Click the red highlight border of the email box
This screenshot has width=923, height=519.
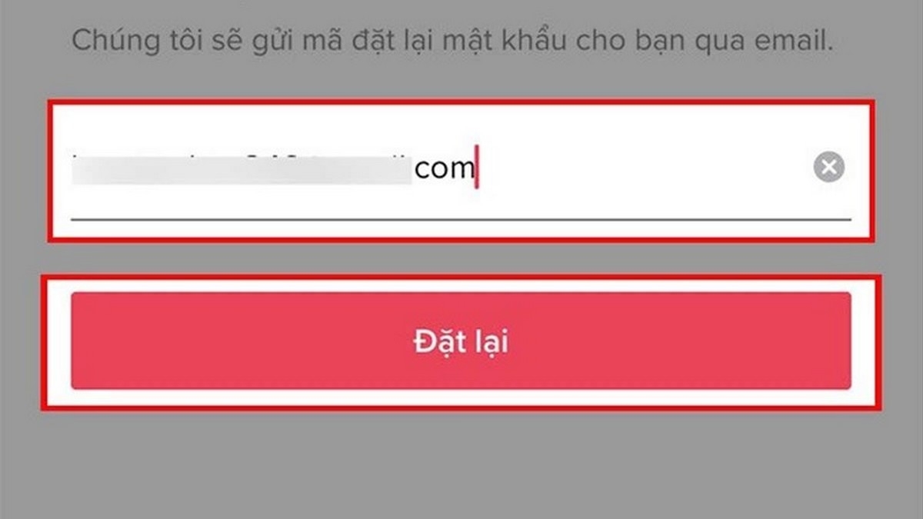tap(461, 100)
